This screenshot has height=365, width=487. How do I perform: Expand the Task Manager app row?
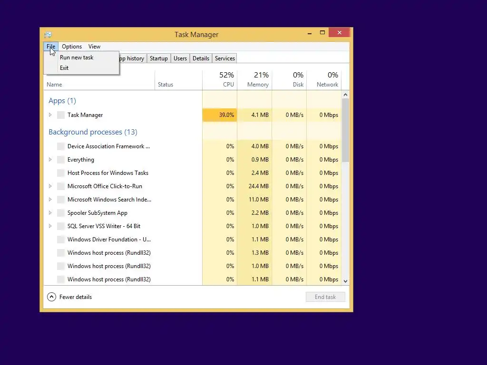click(x=50, y=115)
